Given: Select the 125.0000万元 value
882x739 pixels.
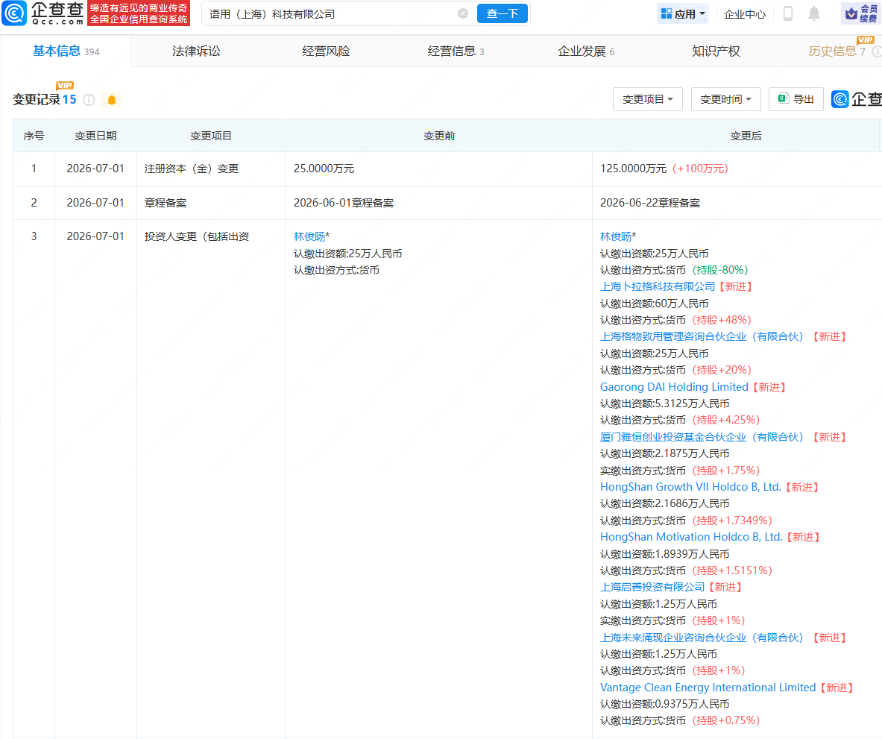Looking at the screenshot, I should tap(634, 169).
